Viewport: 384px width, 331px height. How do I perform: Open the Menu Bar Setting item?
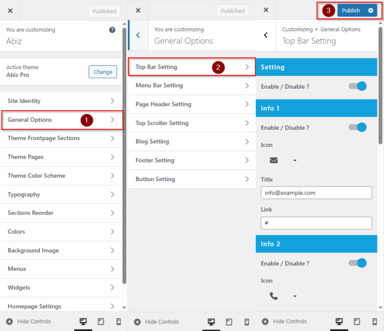(x=192, y=86)
